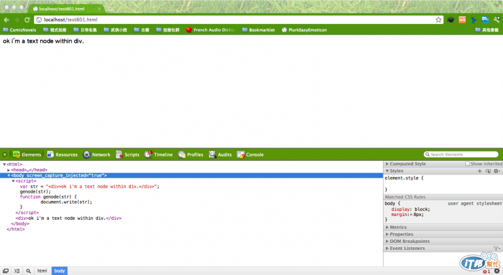This screenshot has height=275, width=503.
Task: Open the Timeline panel
Action: [x=158, y=154]
